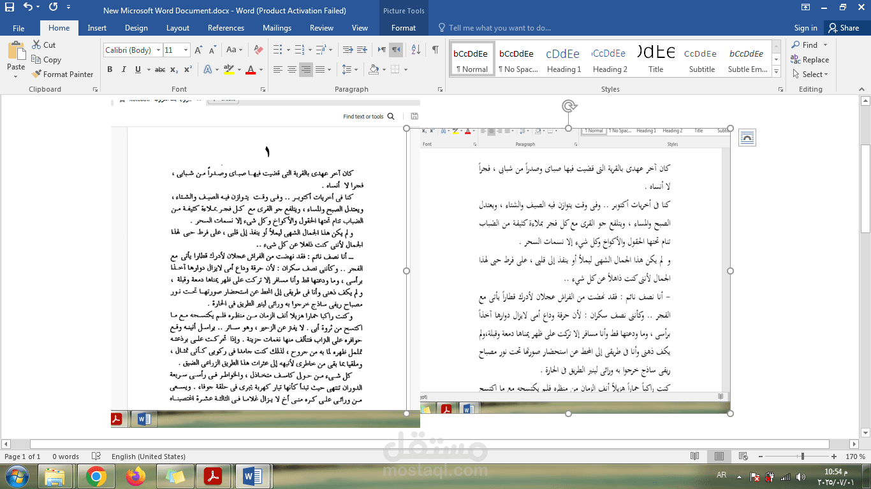The image size is (871, 489).
Task: Apply the yellow text highlight color
Action: 229,69
